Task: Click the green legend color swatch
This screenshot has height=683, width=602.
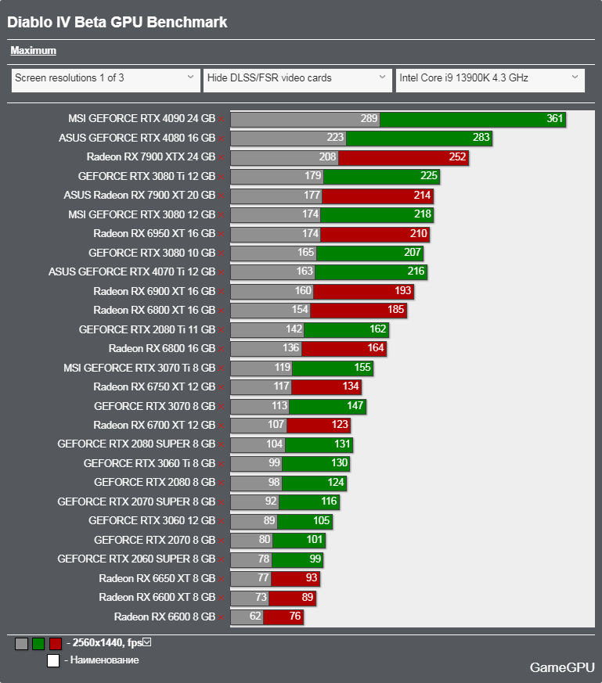Action: (x=38, y=643)
